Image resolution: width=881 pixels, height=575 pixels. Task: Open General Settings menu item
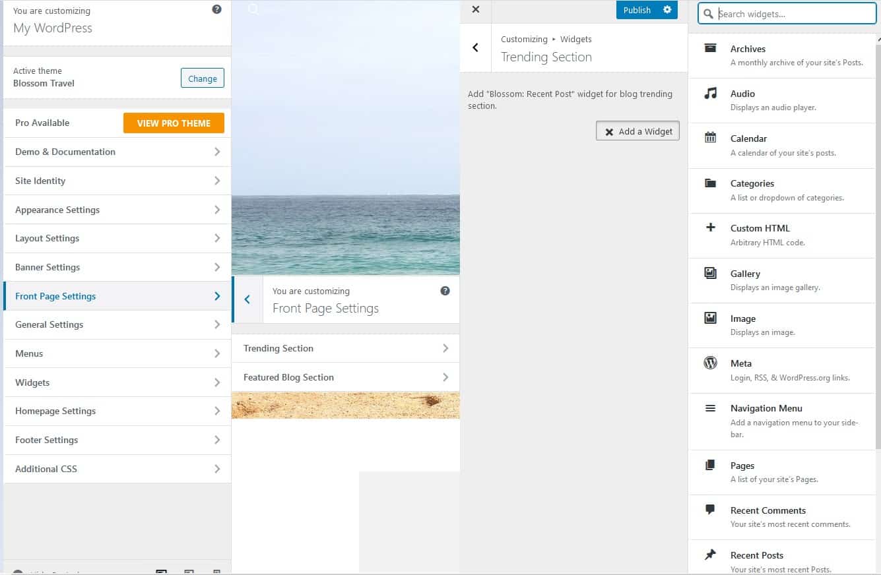(117, 324)
